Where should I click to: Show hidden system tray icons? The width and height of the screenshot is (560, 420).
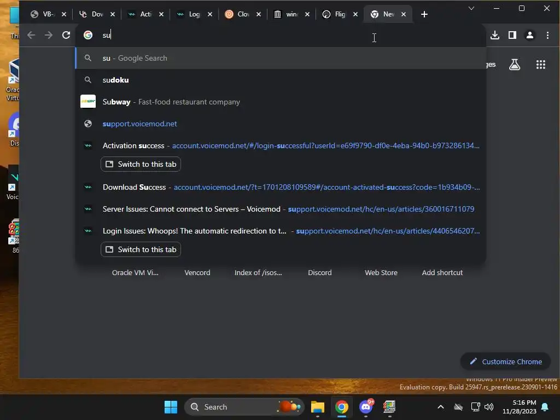pos(441,407)
